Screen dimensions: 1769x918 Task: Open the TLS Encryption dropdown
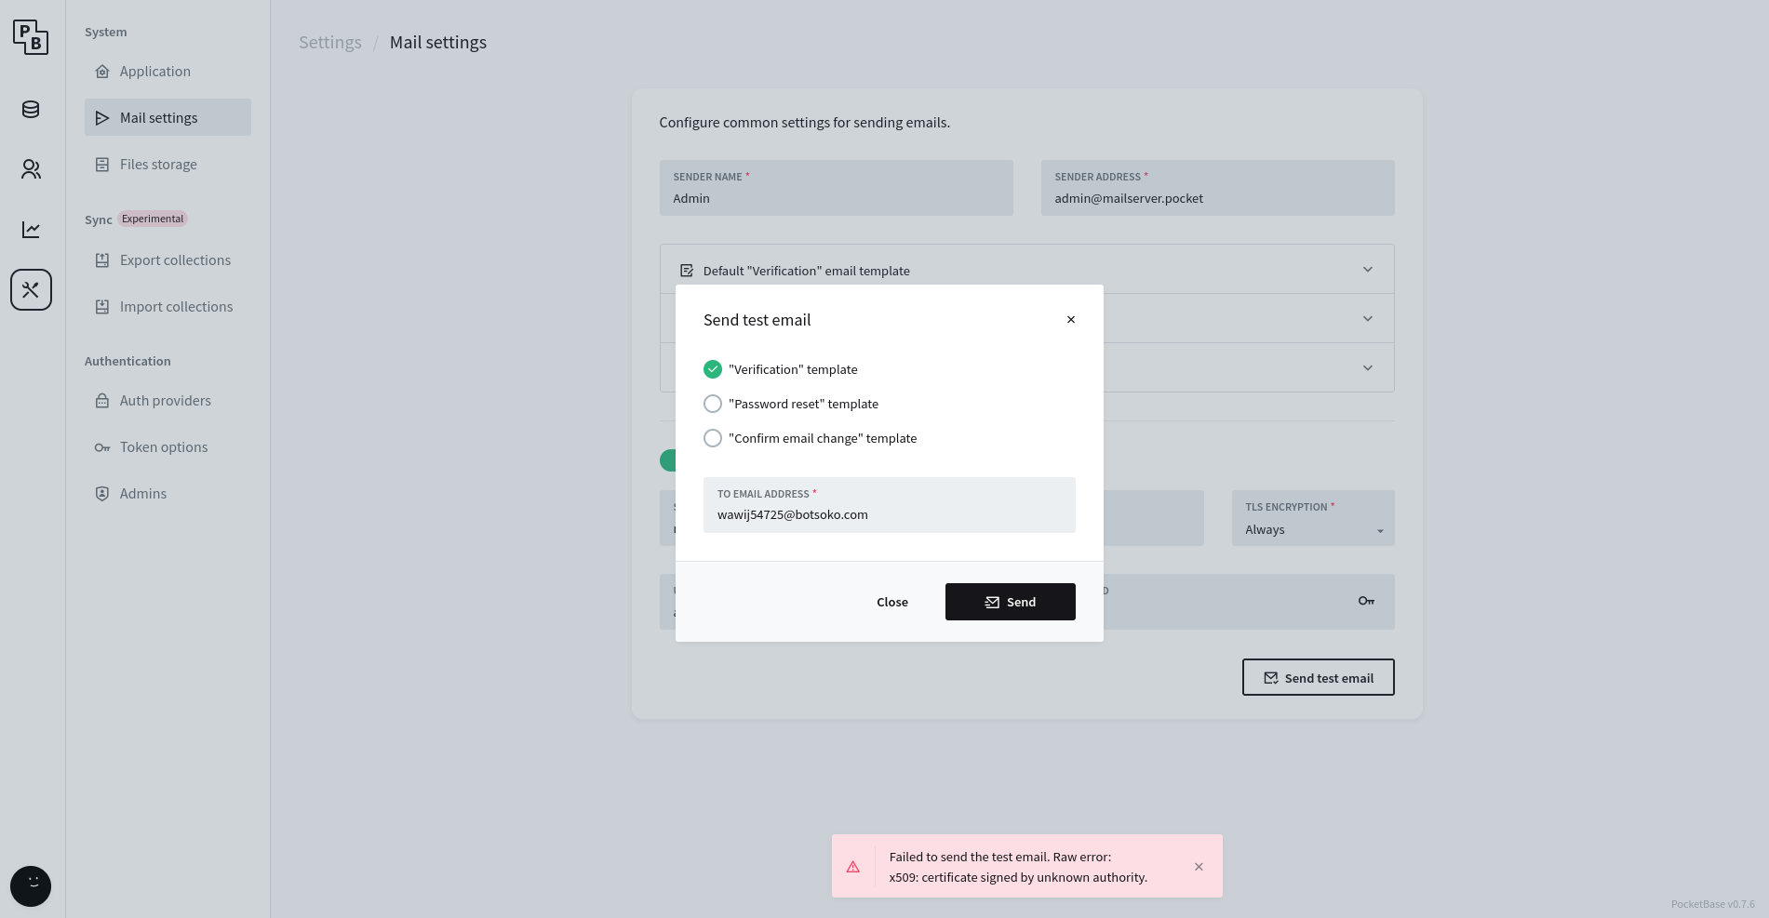(x=1312, y=529)
